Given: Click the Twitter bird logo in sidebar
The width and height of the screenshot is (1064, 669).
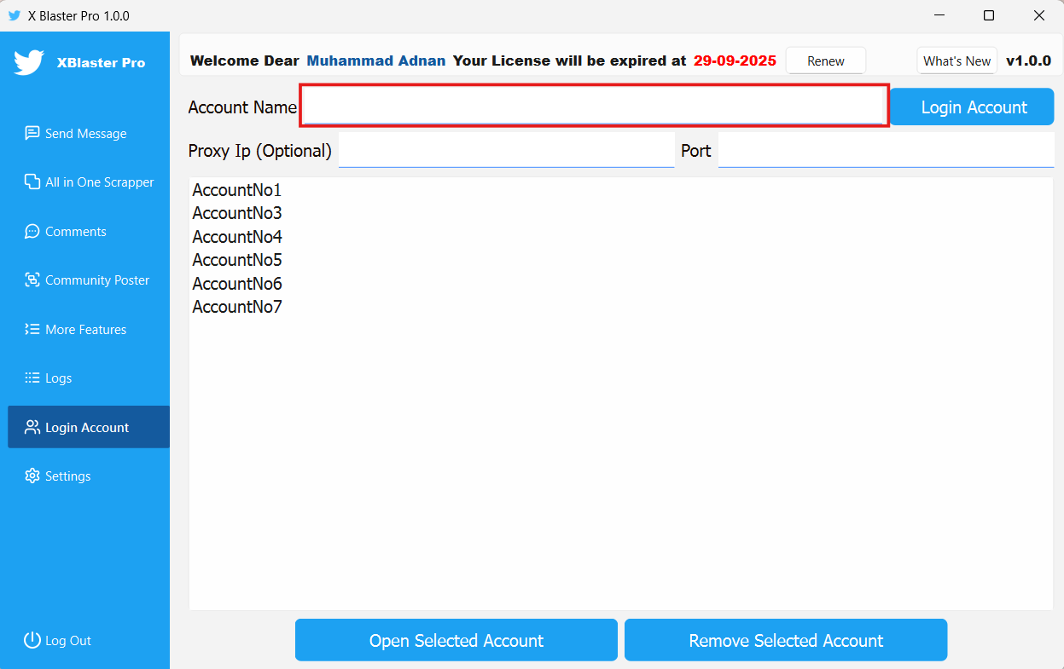Looking at the screenshot, I should click(x=29, y=62).
